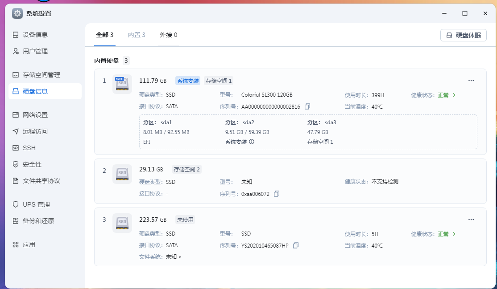Click the 9.51 GB / 59.39 GB usage text

pos(247,132)
